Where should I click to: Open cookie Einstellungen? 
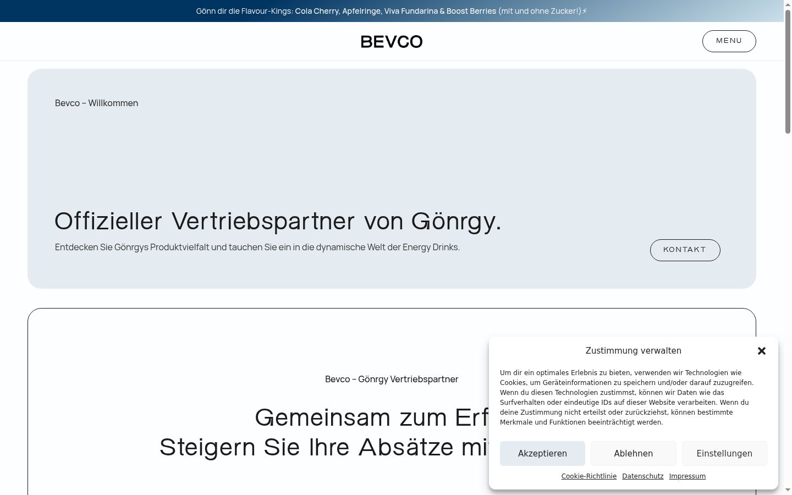pos(724,454)
